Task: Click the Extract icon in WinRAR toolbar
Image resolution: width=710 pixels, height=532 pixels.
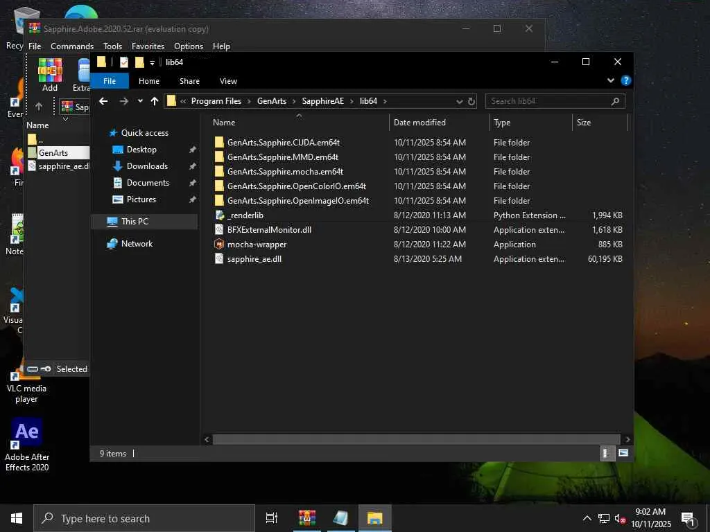Action: click(84, 70)
